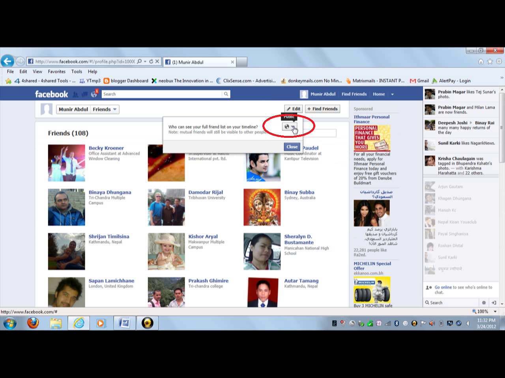Viewport: 505px width, 378px height.
Task: Open chat settings gear icon
Action: coord(484,302)
